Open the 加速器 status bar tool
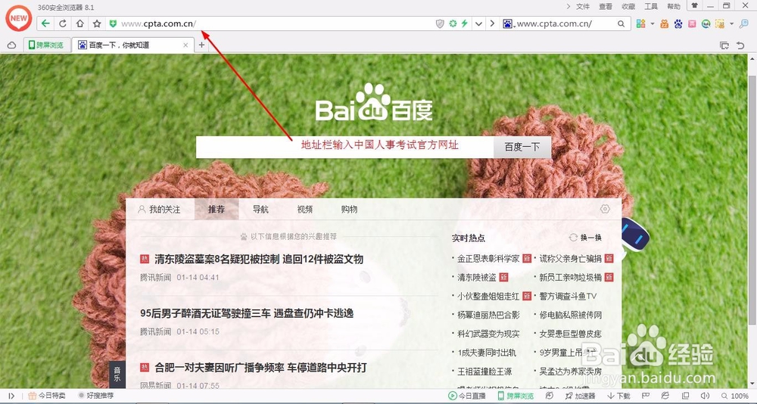757x404 pixels. 581,396
